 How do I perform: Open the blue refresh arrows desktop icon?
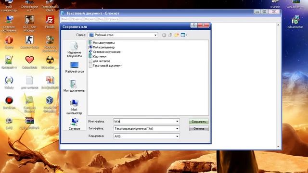click(x=9, y=82)
